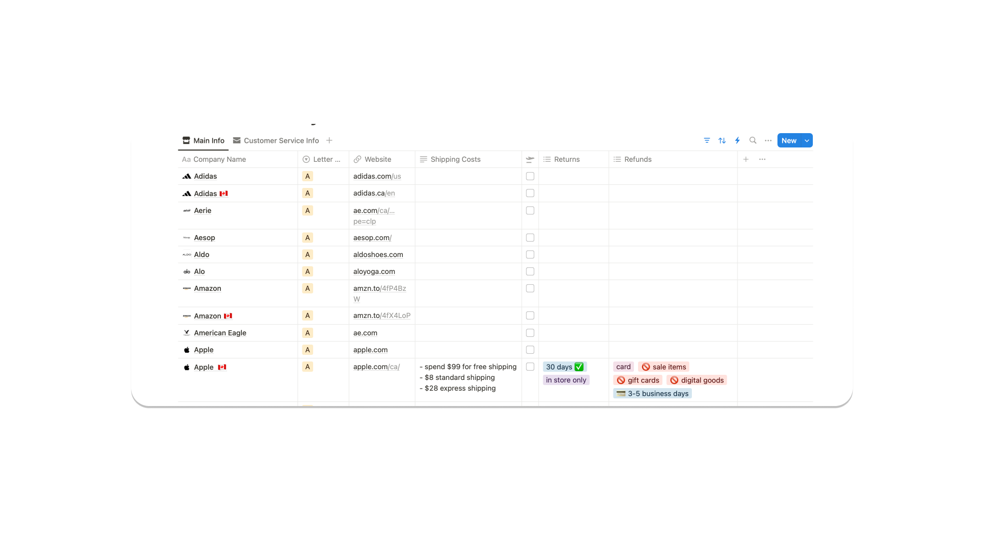Open the Returns column header menu

(x=573, y=159)
